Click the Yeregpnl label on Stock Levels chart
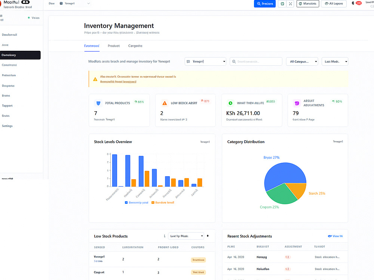Screen dimensions: 374x280 tap(205, 142)
